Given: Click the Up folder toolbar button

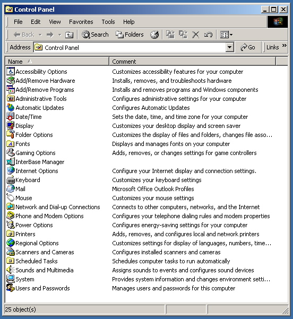Looking at the screenshot, I should coord(69,35).
